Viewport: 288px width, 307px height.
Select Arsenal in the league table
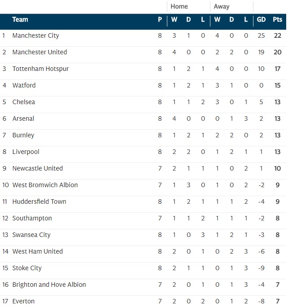[x=23, y=118]
